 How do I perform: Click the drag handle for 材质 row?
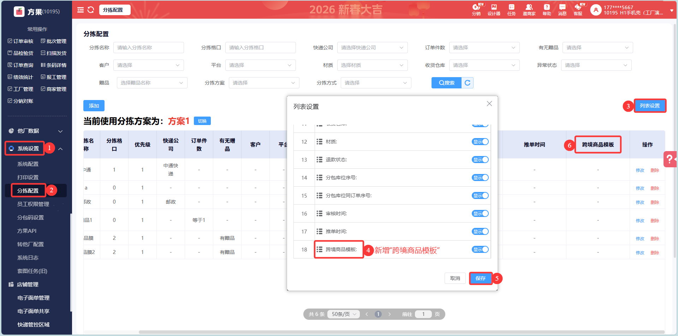[x=319, y=142]
